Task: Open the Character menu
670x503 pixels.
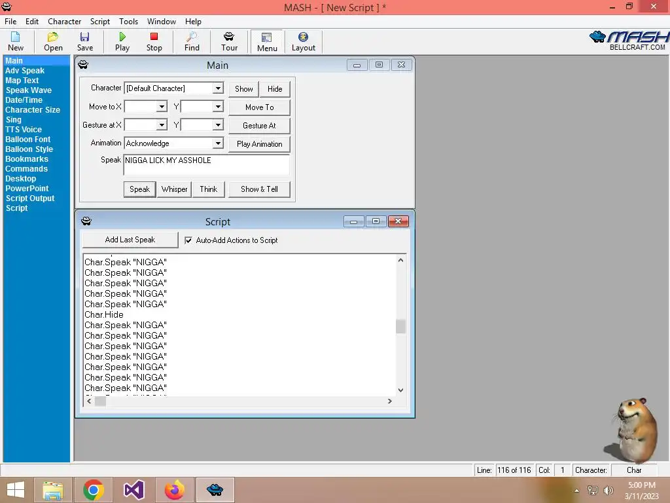Action: click(x=65, y=22)
